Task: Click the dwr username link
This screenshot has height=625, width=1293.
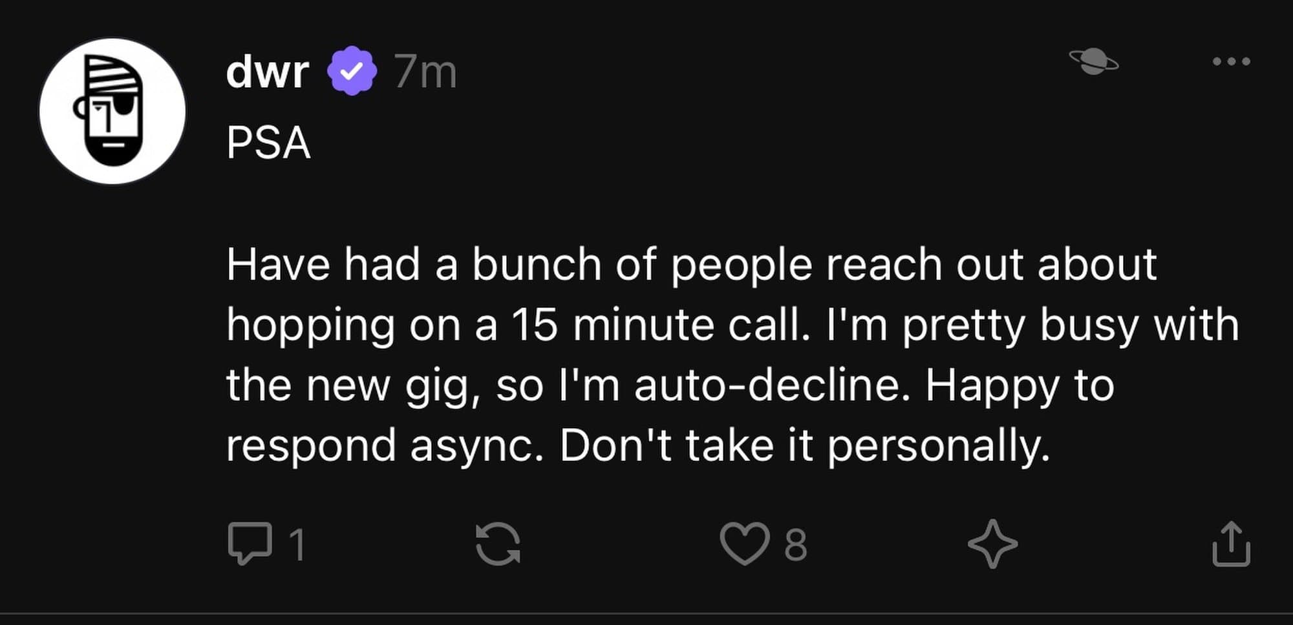Action: 267,71
